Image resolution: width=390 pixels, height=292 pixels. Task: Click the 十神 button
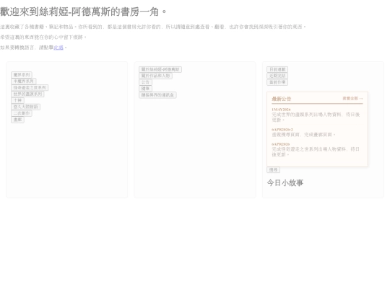click(17, 100)
